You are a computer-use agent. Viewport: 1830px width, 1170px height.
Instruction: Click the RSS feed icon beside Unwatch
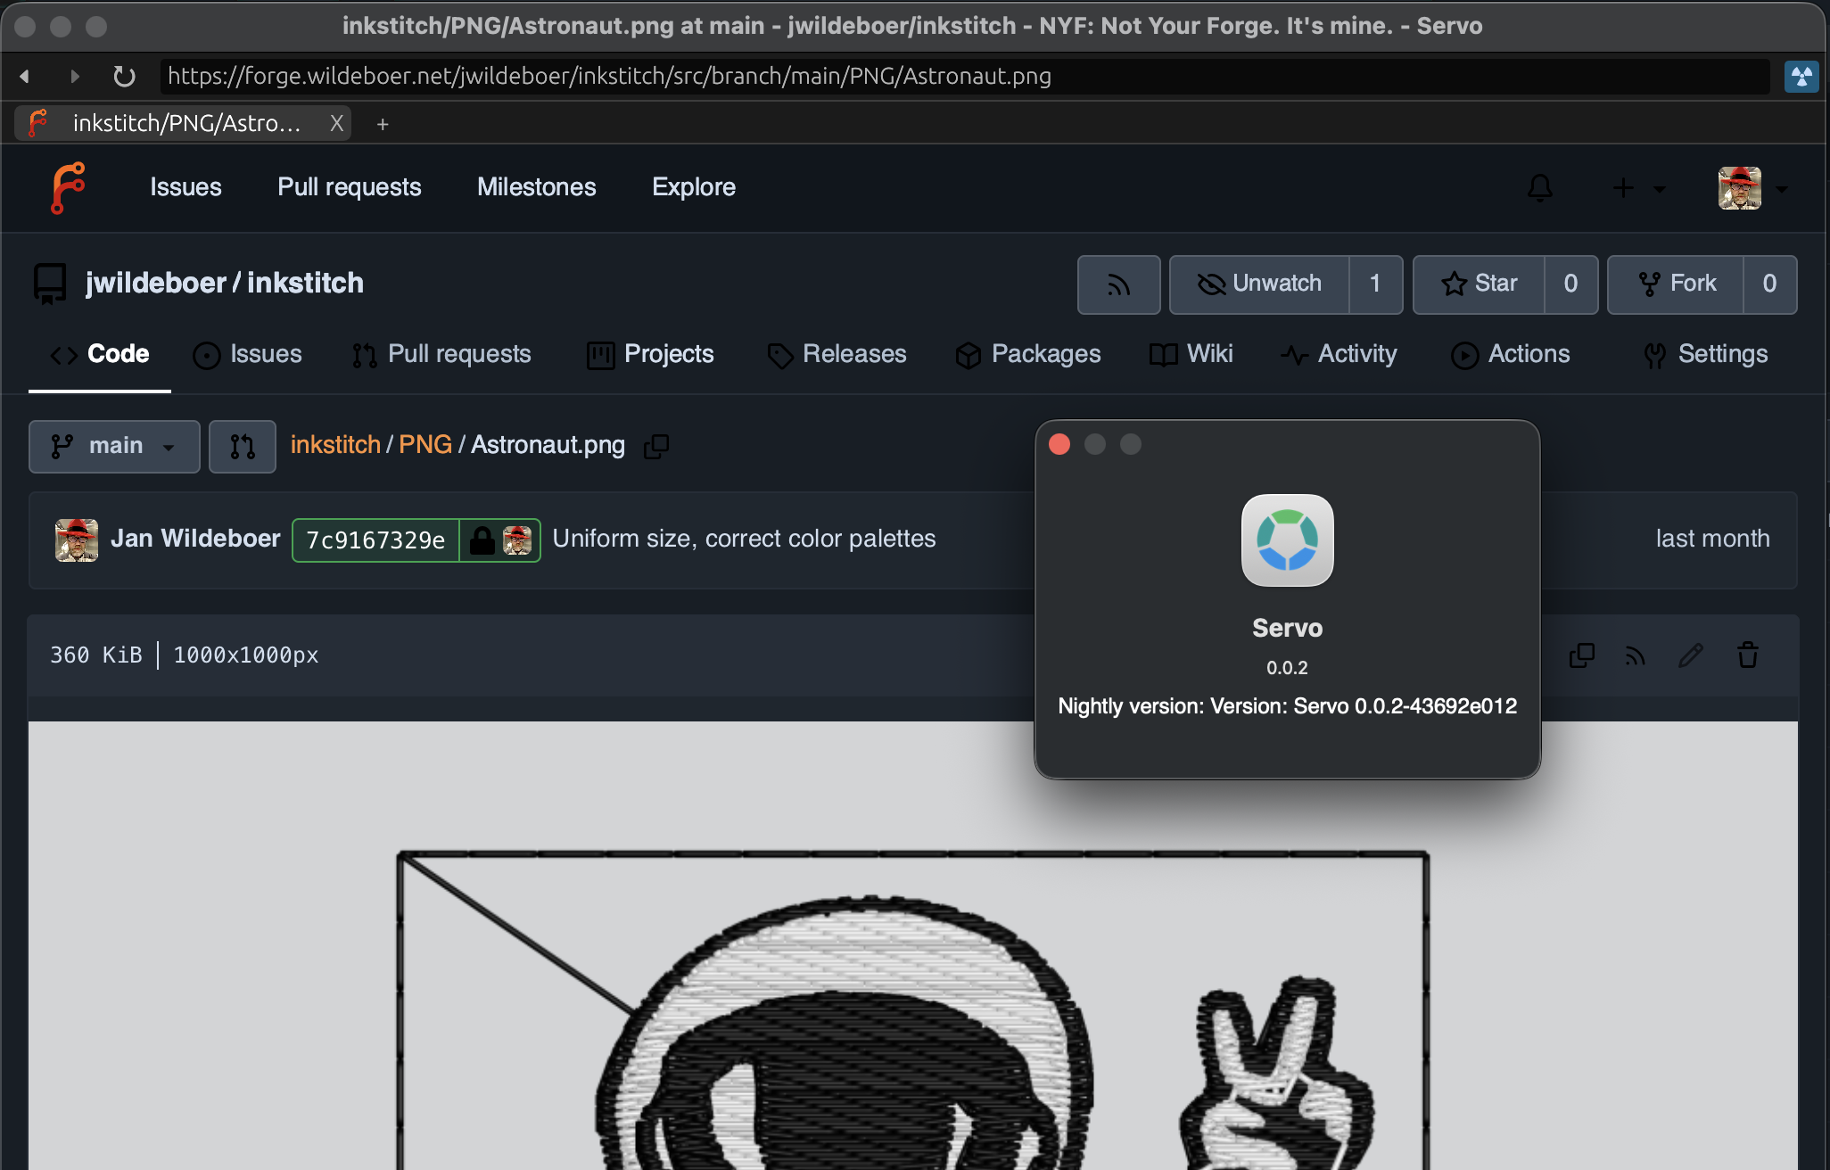1118,284
